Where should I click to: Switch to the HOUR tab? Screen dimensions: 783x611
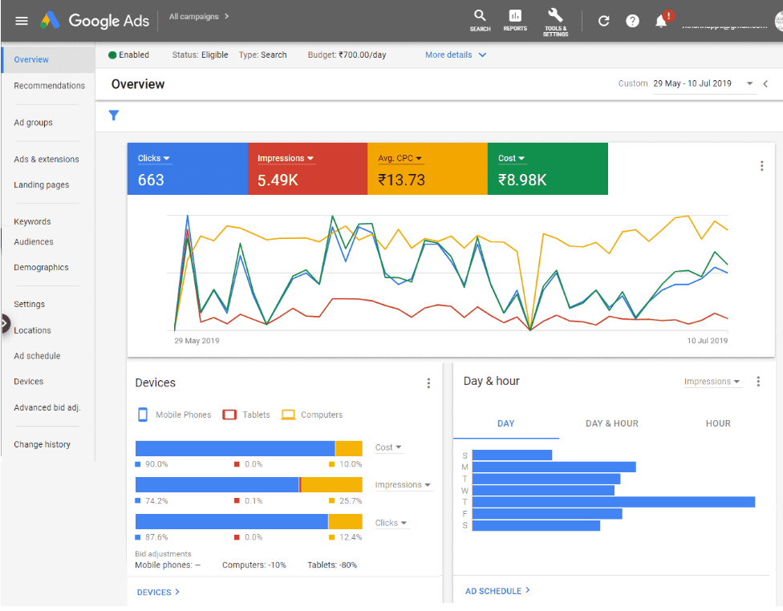pos(718,424)
